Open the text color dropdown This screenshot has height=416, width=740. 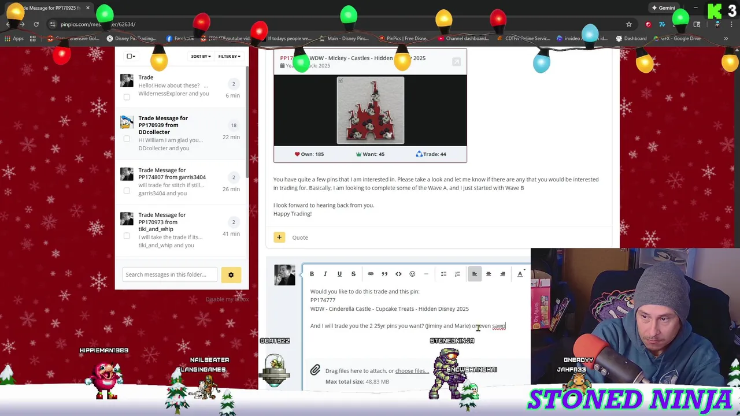[x=520, y=274]
